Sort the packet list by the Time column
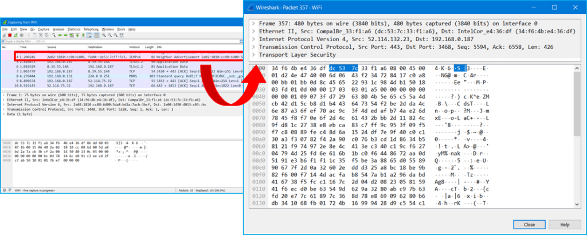The height and width of the screenshot is (235, 587). 32,48
